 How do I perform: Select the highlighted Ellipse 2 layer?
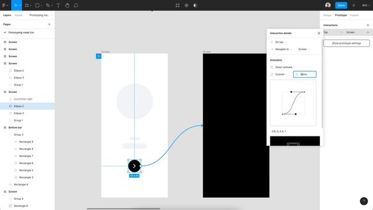click(27, 106)
